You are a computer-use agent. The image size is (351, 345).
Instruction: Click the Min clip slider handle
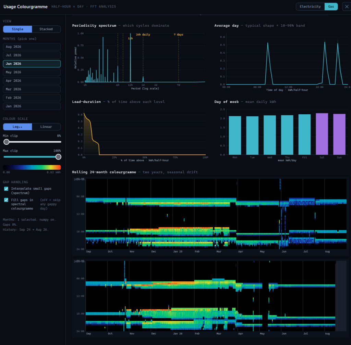pos(6,142)
